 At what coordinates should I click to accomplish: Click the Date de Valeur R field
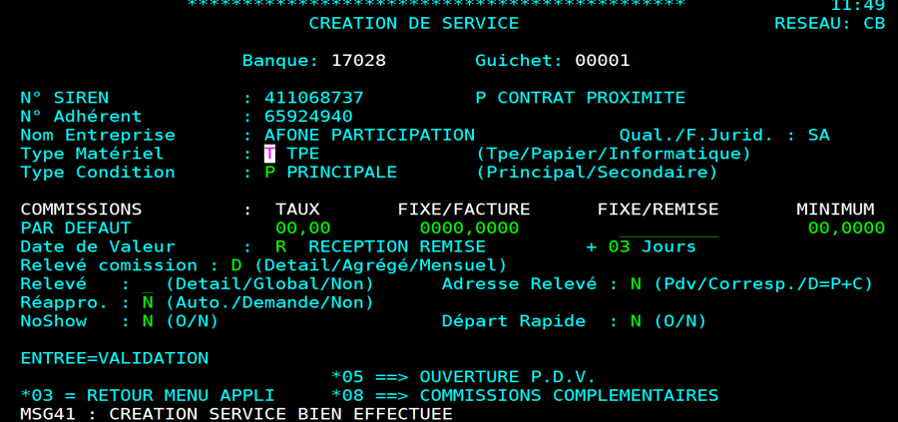281,246
